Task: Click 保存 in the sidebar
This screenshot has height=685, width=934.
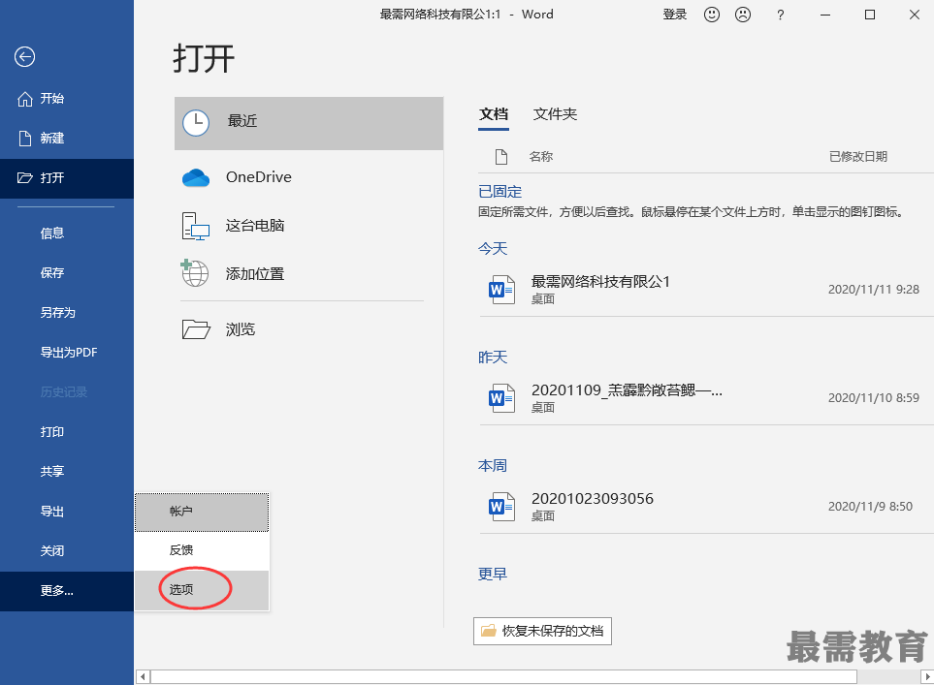Action: [x=67, y=273]
